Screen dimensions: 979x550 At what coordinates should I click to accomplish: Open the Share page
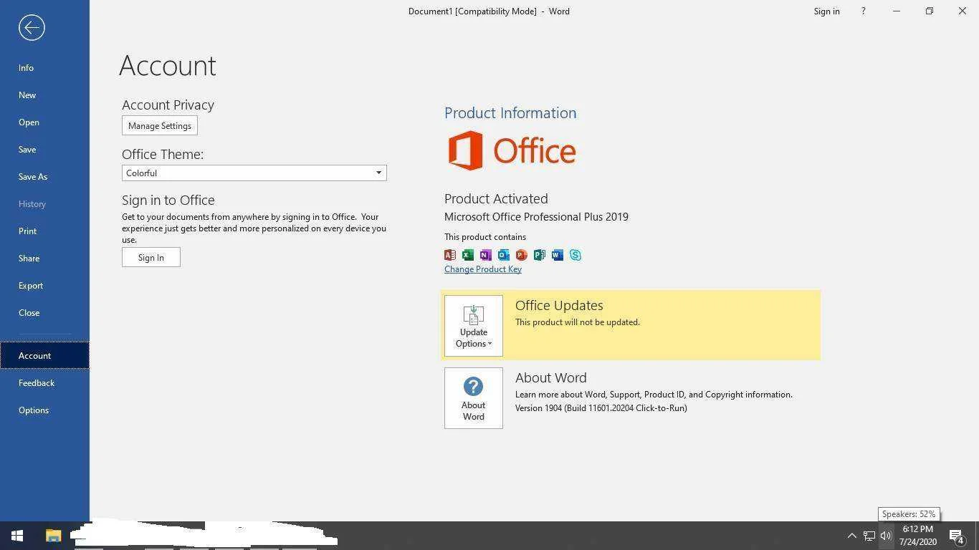(29, 259)
